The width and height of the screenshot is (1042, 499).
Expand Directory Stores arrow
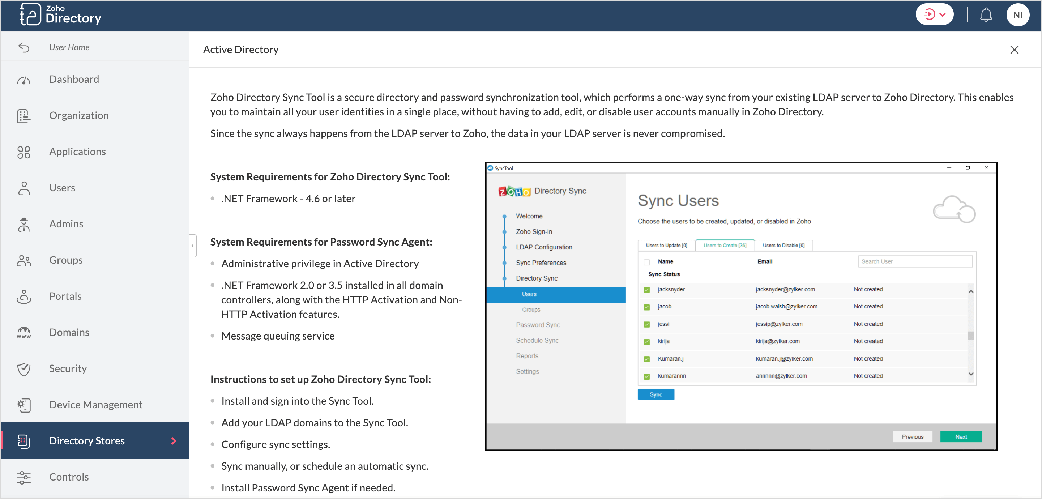tap(174, 441)
